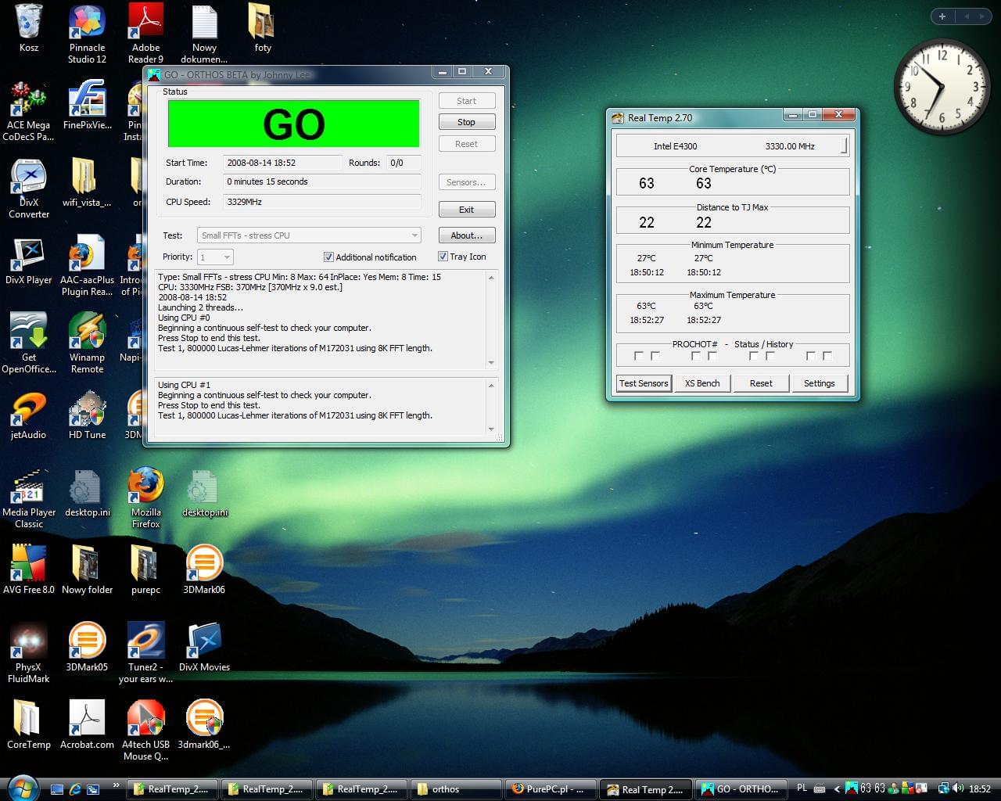Switch to PurePC.pl Firefox taskbar button

pyautogui.click(x=551, y=789)
